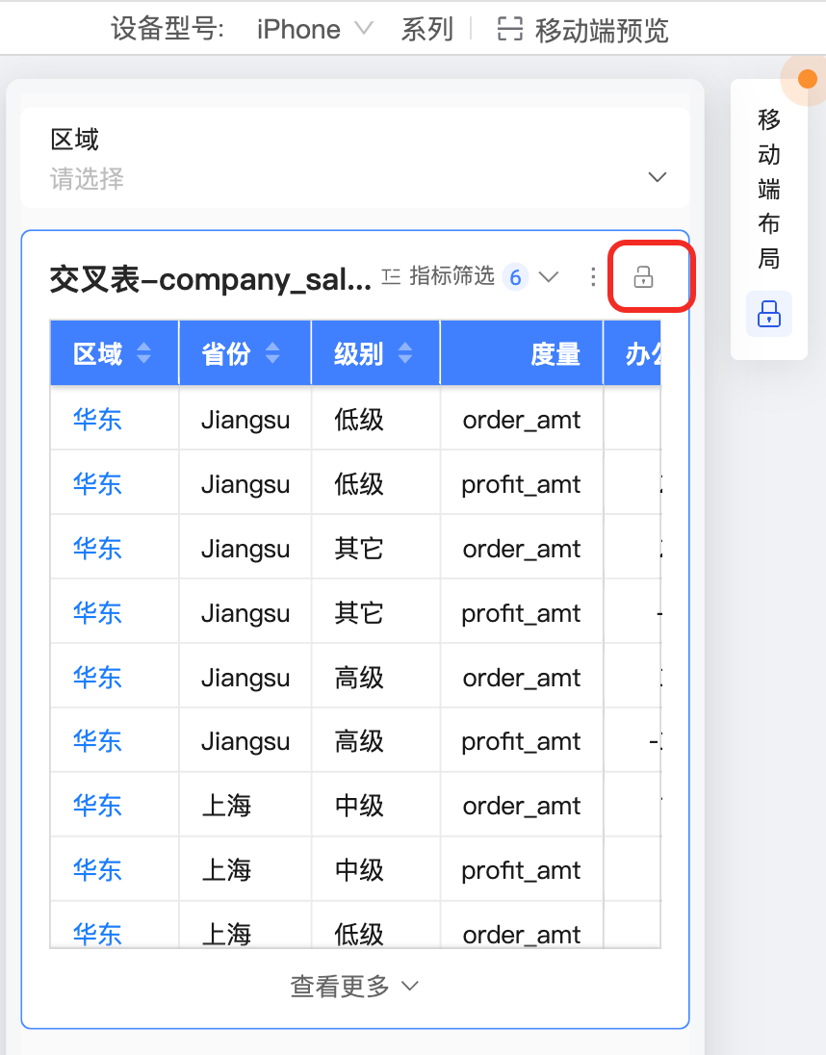
Task: Click 华东 link in first 上海 row
Action: click(97, 805)
